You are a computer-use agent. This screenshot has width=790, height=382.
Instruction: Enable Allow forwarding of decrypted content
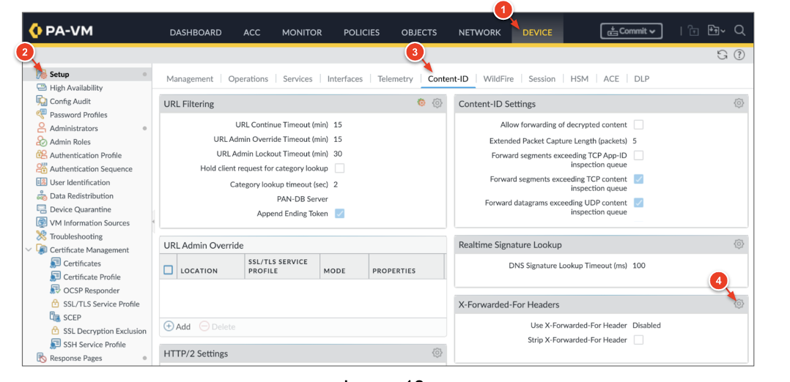pyautogui.click(x=638, y=125)
